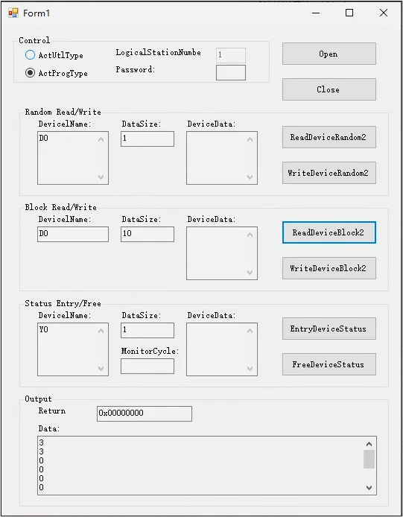Focus the Return value field
Image resolution: width=403 pixels, height=517 pixels.
coord(144,413)
